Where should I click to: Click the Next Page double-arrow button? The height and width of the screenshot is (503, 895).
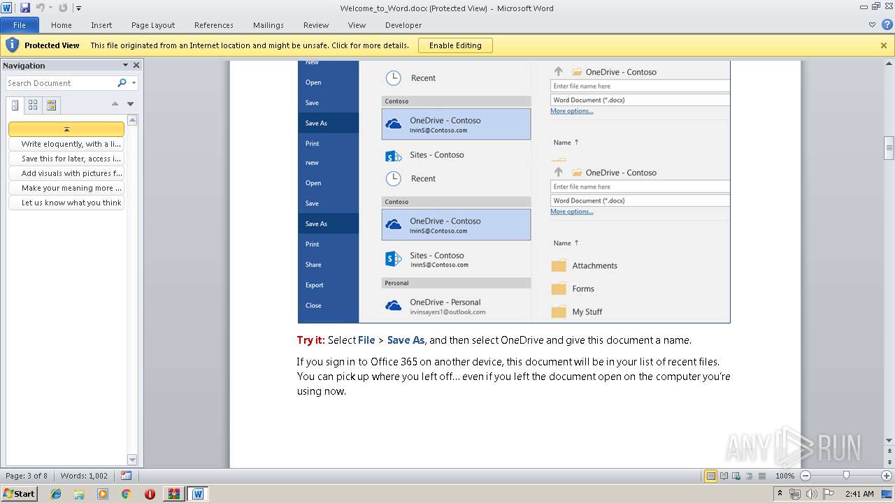pyautogui.click(x=889, y=462)
